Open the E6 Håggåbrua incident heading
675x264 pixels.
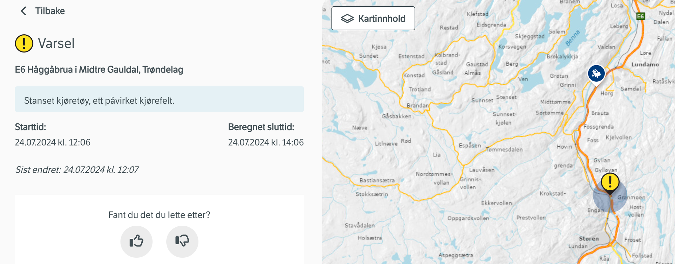point(99,69)
